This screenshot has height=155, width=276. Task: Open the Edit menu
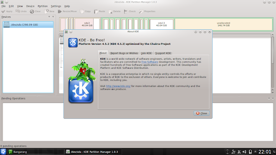[x=11, y=6]
